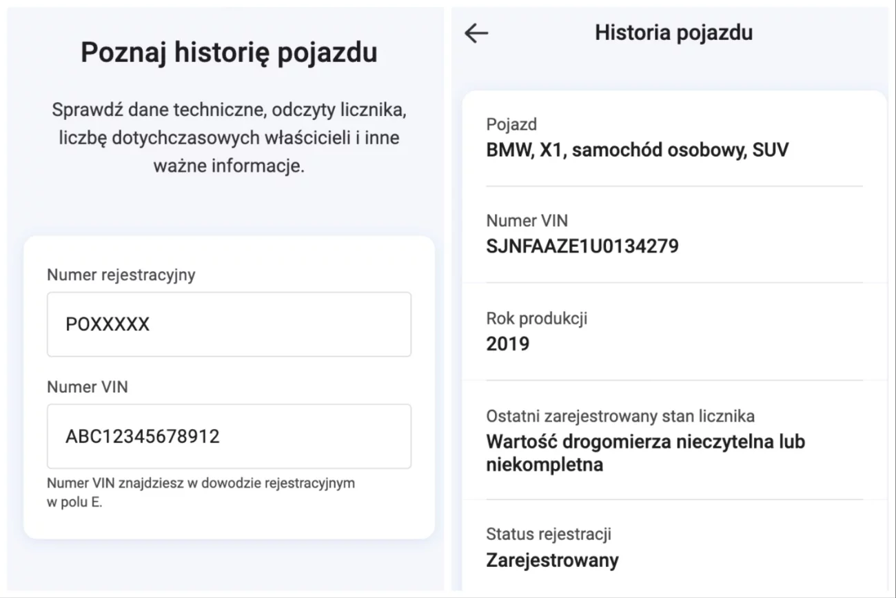Click the unreadable odometer value message

click(x=646, y=452)
